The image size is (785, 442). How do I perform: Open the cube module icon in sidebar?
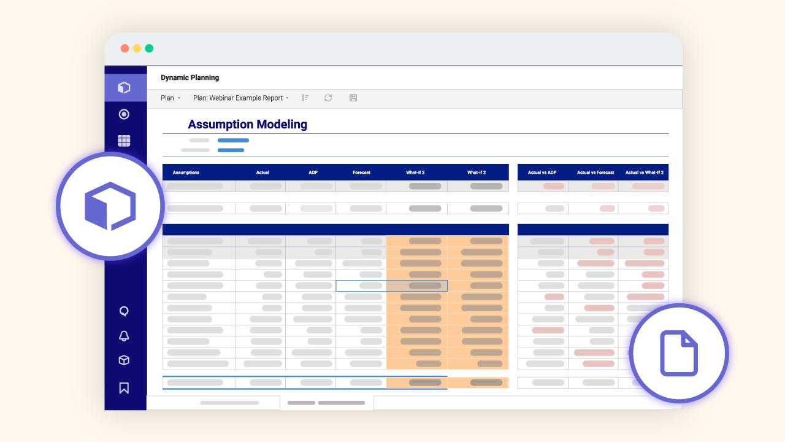pos(124,88)
